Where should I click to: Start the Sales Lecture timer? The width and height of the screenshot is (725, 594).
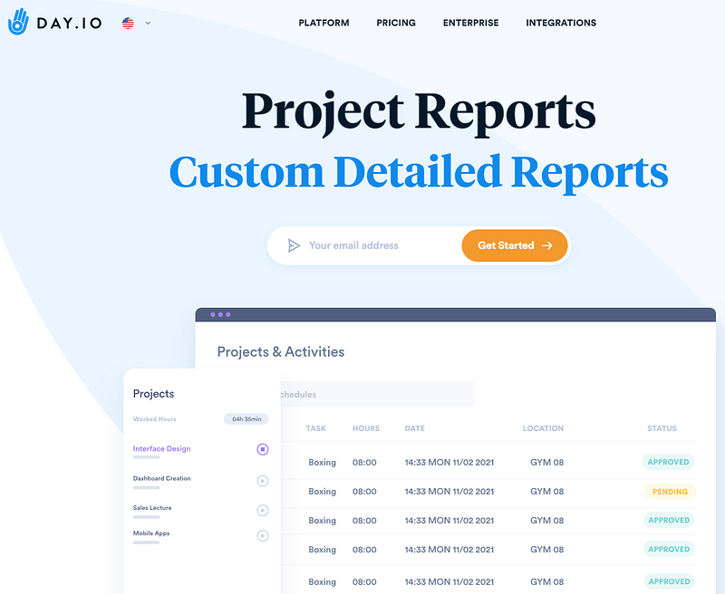[262, 511]
